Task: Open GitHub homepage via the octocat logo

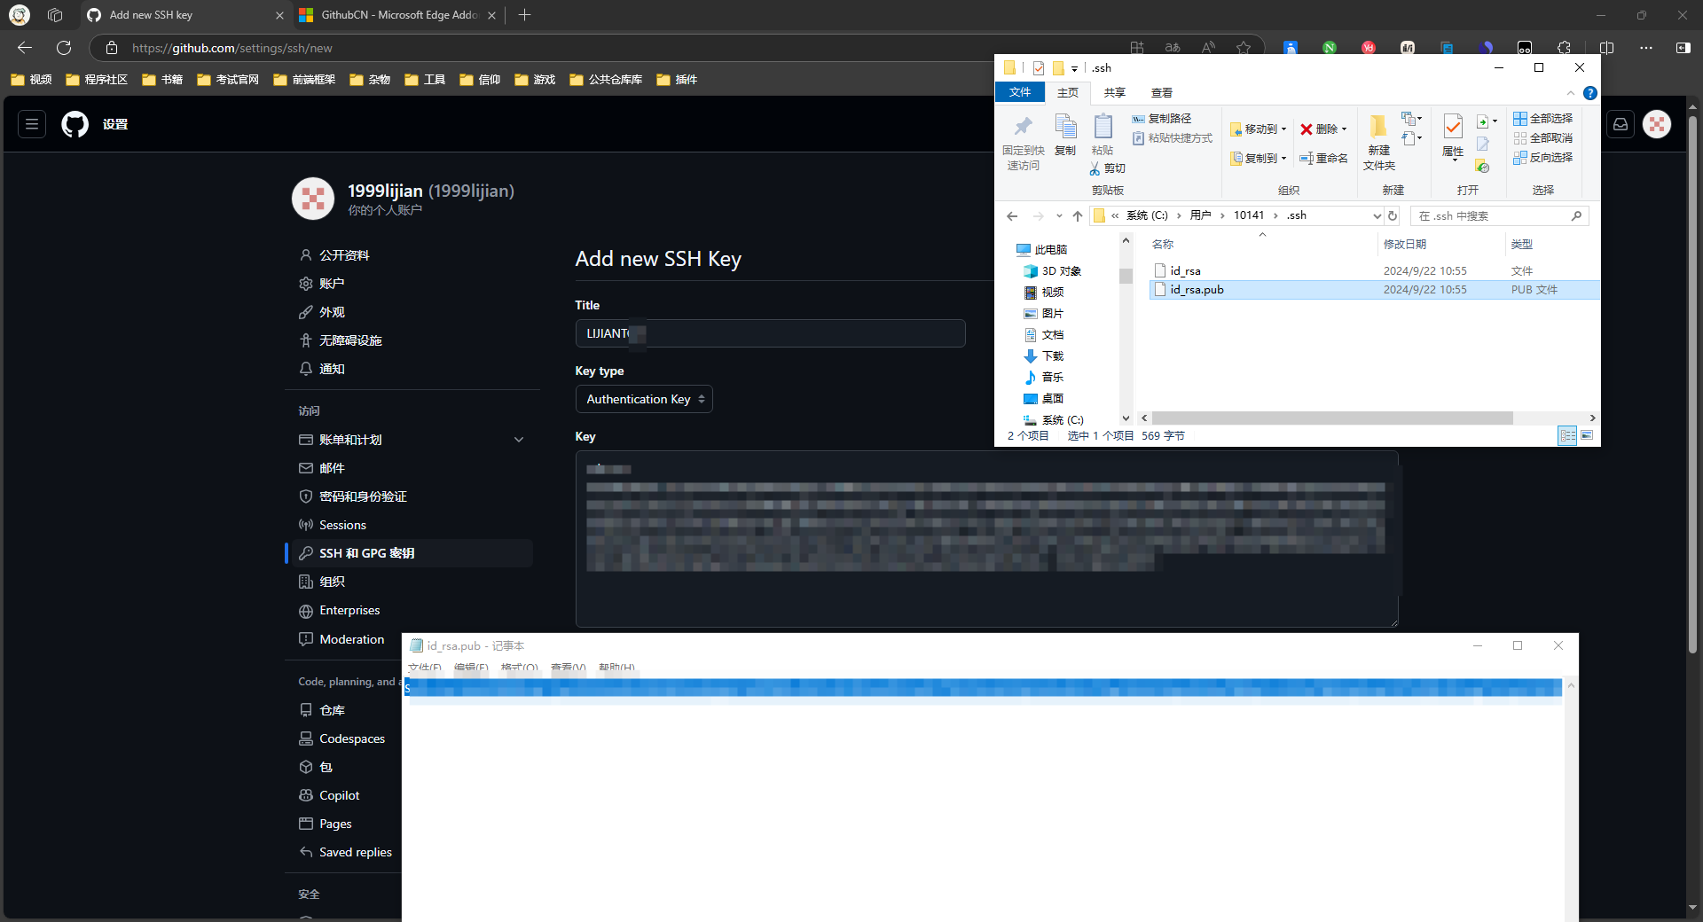Action: pyautogui.click(x=75, y=124)
